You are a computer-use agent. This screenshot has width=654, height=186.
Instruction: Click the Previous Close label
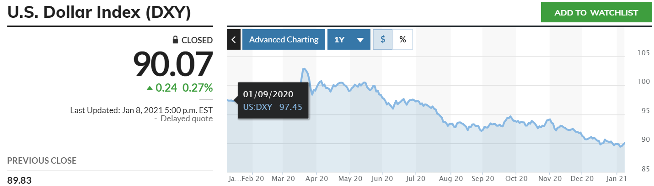pos(42,160)
